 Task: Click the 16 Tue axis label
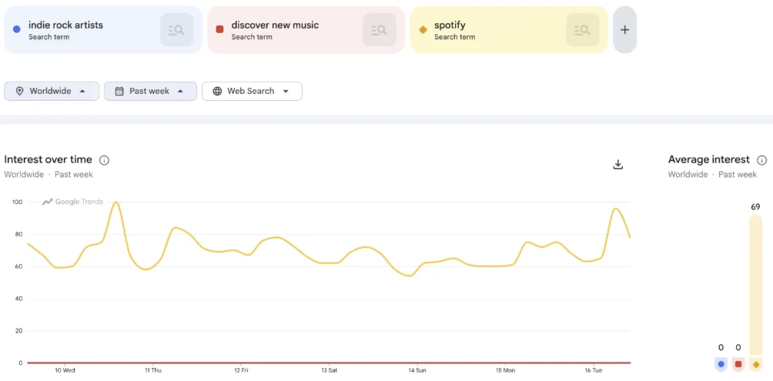click(594, 370)
